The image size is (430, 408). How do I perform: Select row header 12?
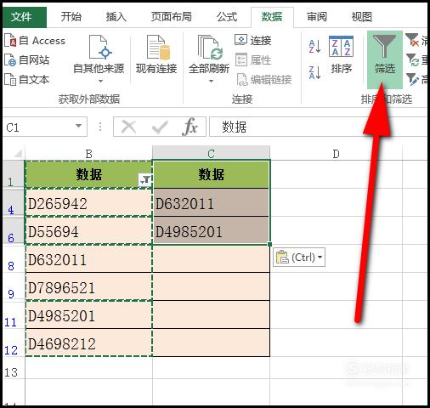click(14, 343)
